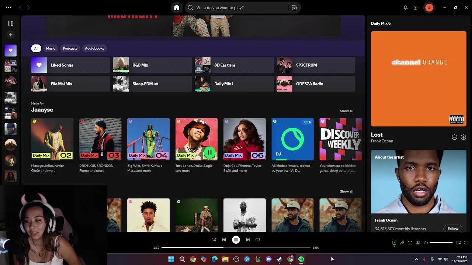Select the All filter chip
This screenshot has height=265, width=472.
click(x=36, y=48)
